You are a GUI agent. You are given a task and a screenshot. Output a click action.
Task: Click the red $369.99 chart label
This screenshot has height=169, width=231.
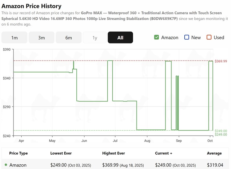(221, 61)
